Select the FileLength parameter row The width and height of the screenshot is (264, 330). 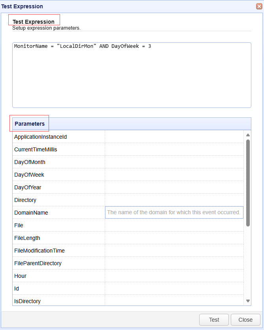point(128,238)
